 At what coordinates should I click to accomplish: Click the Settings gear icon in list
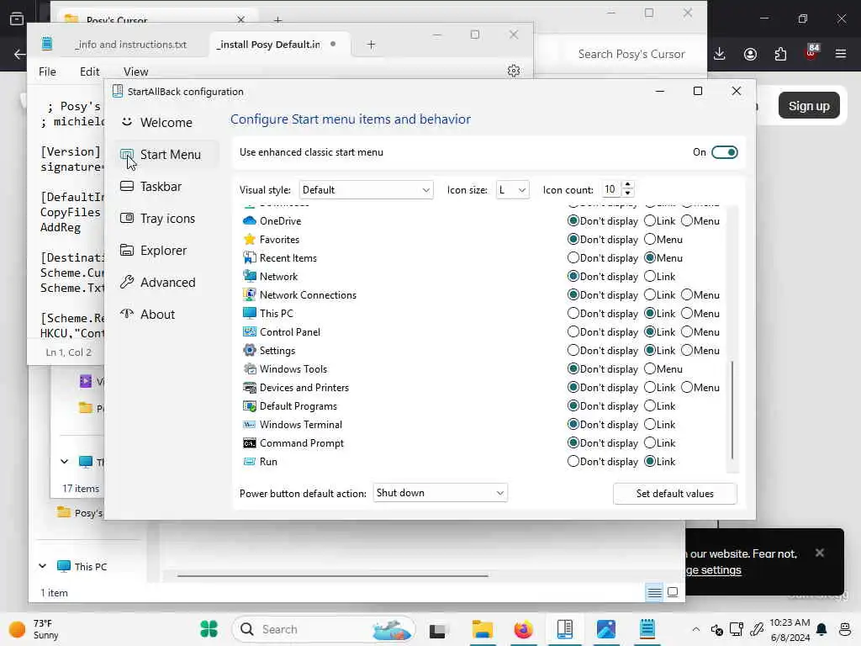(249, 351)
